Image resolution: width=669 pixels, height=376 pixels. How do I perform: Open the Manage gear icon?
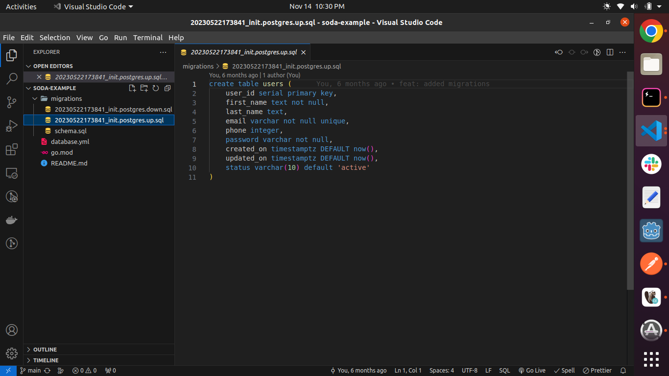12,353
